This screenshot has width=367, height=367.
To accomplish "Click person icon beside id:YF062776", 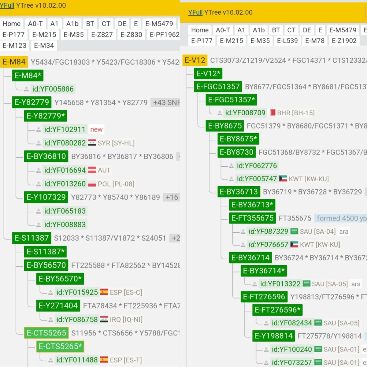I will 231,166.
